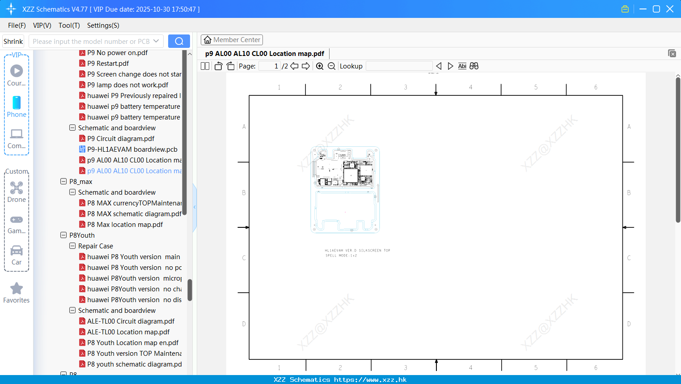
Task: Click the yellow briefcase icon in title bar
Action: (625, 9)
